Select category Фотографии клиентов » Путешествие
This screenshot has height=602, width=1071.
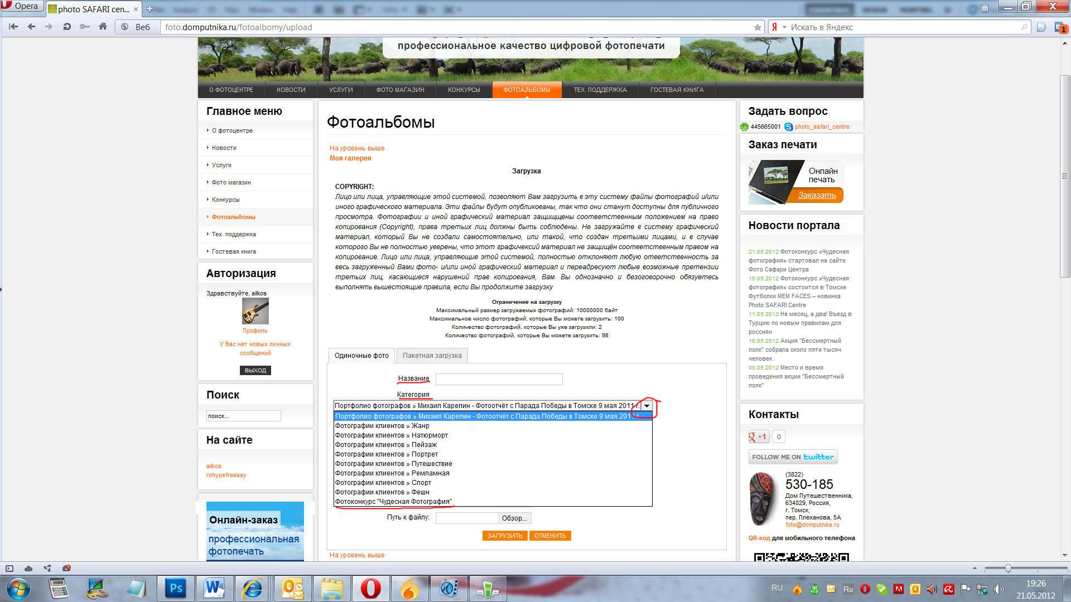[x=493, y=464]
